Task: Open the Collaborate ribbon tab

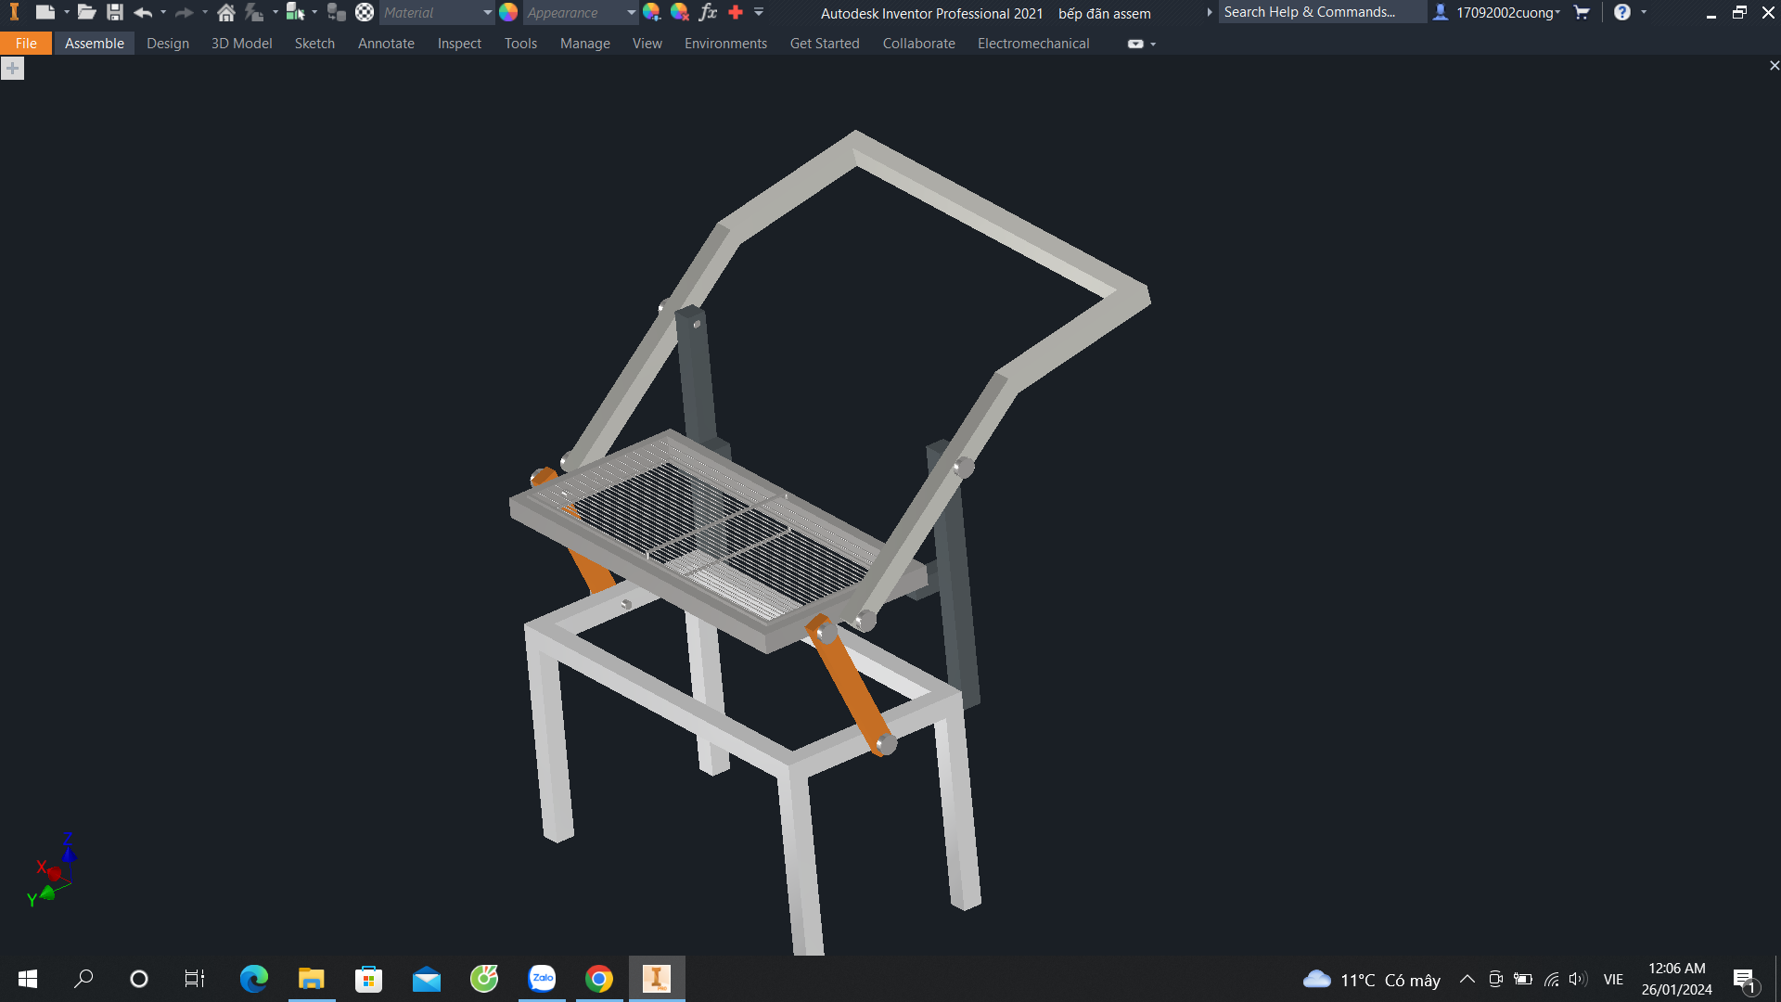Action: (918, 44)
